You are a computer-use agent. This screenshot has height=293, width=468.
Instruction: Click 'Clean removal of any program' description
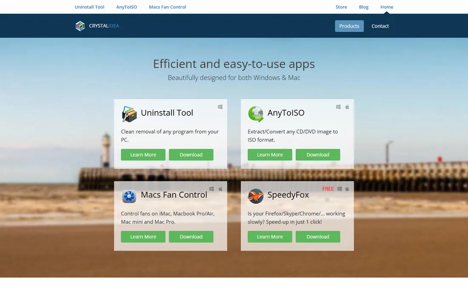click(x=170, y=135)
